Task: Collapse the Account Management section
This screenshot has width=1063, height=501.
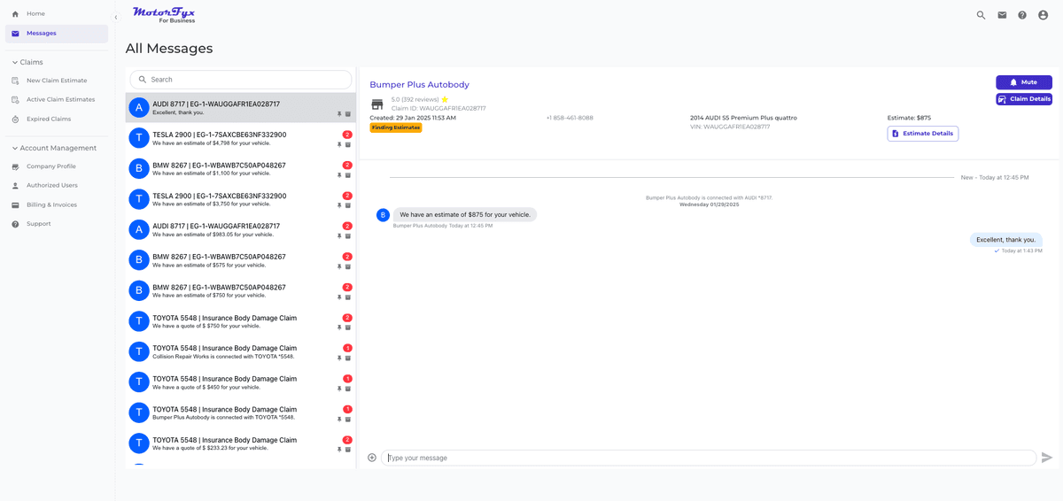Action: coord(15,149)
